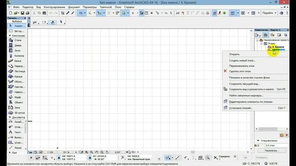Open the Project Map icon in Navigator
The width and height of the screenshot is (296, 166).
pos(265,35)
